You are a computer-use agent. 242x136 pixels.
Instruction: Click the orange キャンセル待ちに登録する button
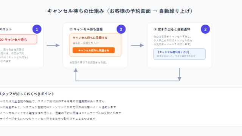[x=93, y=50]
